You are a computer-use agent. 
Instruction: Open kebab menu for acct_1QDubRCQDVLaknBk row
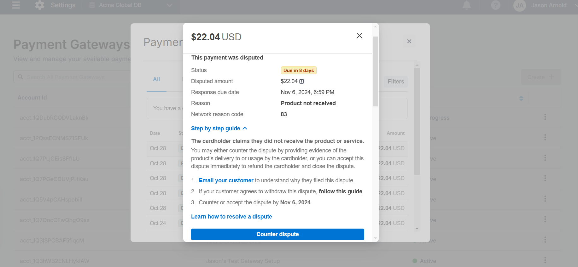pyautogui.click(x=545, y=117)
